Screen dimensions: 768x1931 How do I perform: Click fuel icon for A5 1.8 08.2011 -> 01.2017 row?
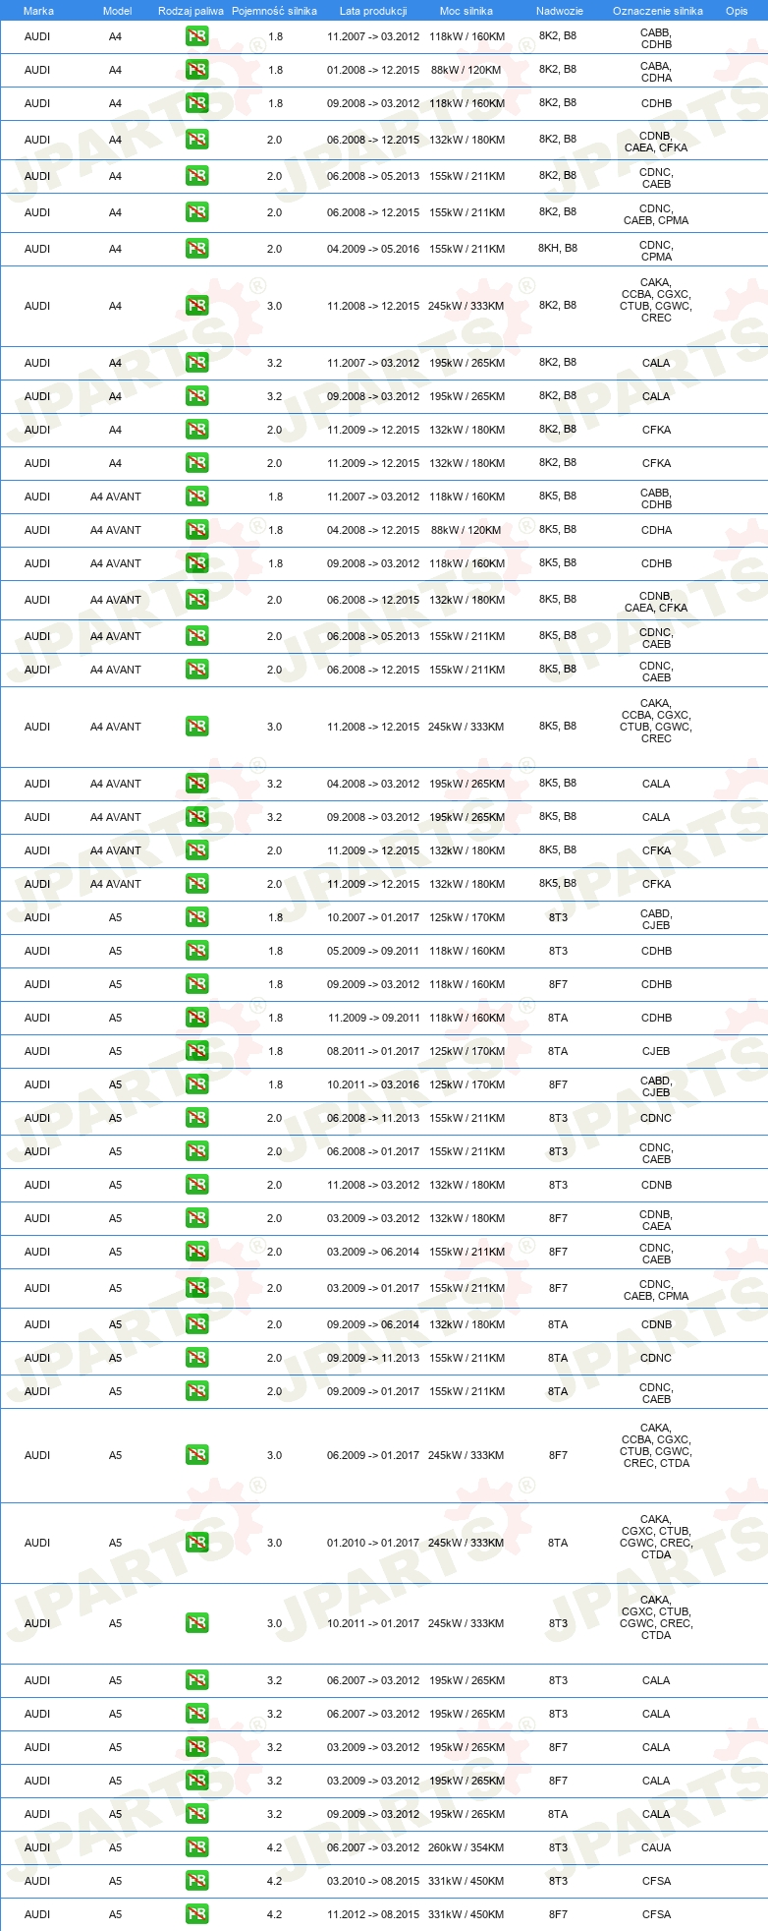196,1051
